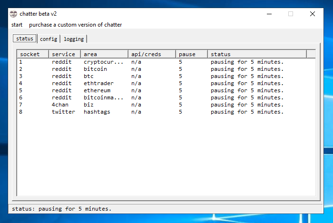Sort by the status column header

[257, 54]
